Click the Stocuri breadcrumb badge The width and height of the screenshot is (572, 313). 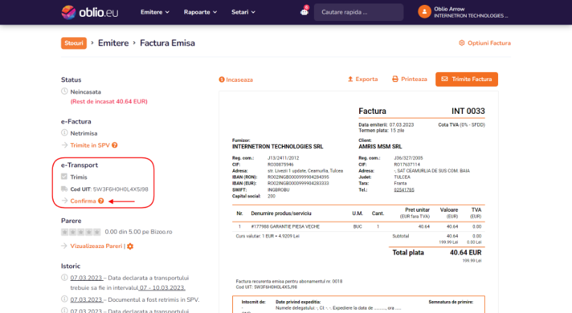point(74,43)
